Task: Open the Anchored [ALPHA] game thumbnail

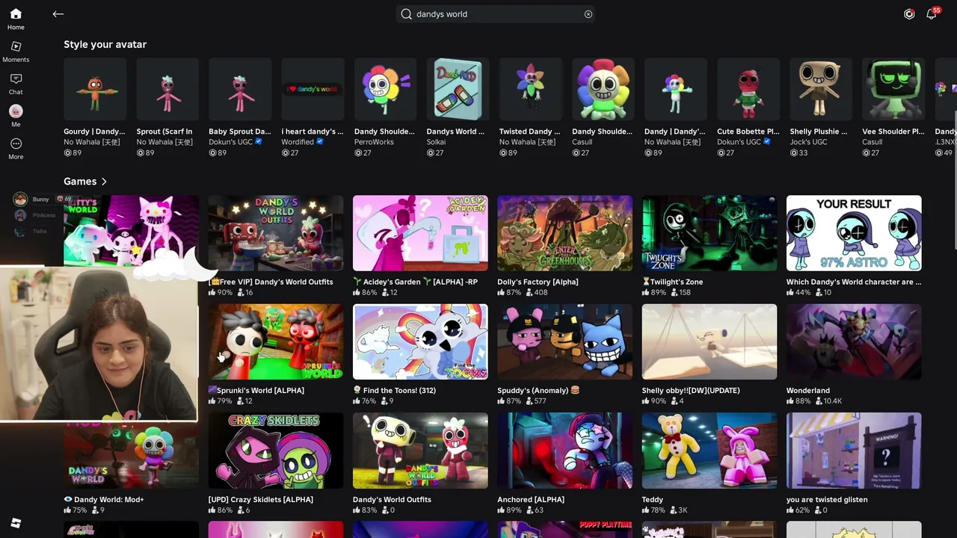Action: pos(564,451)
